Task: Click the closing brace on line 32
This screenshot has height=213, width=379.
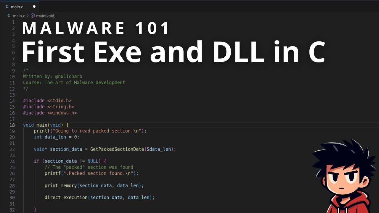Action: pyautogui.click(x=35, y=210)
